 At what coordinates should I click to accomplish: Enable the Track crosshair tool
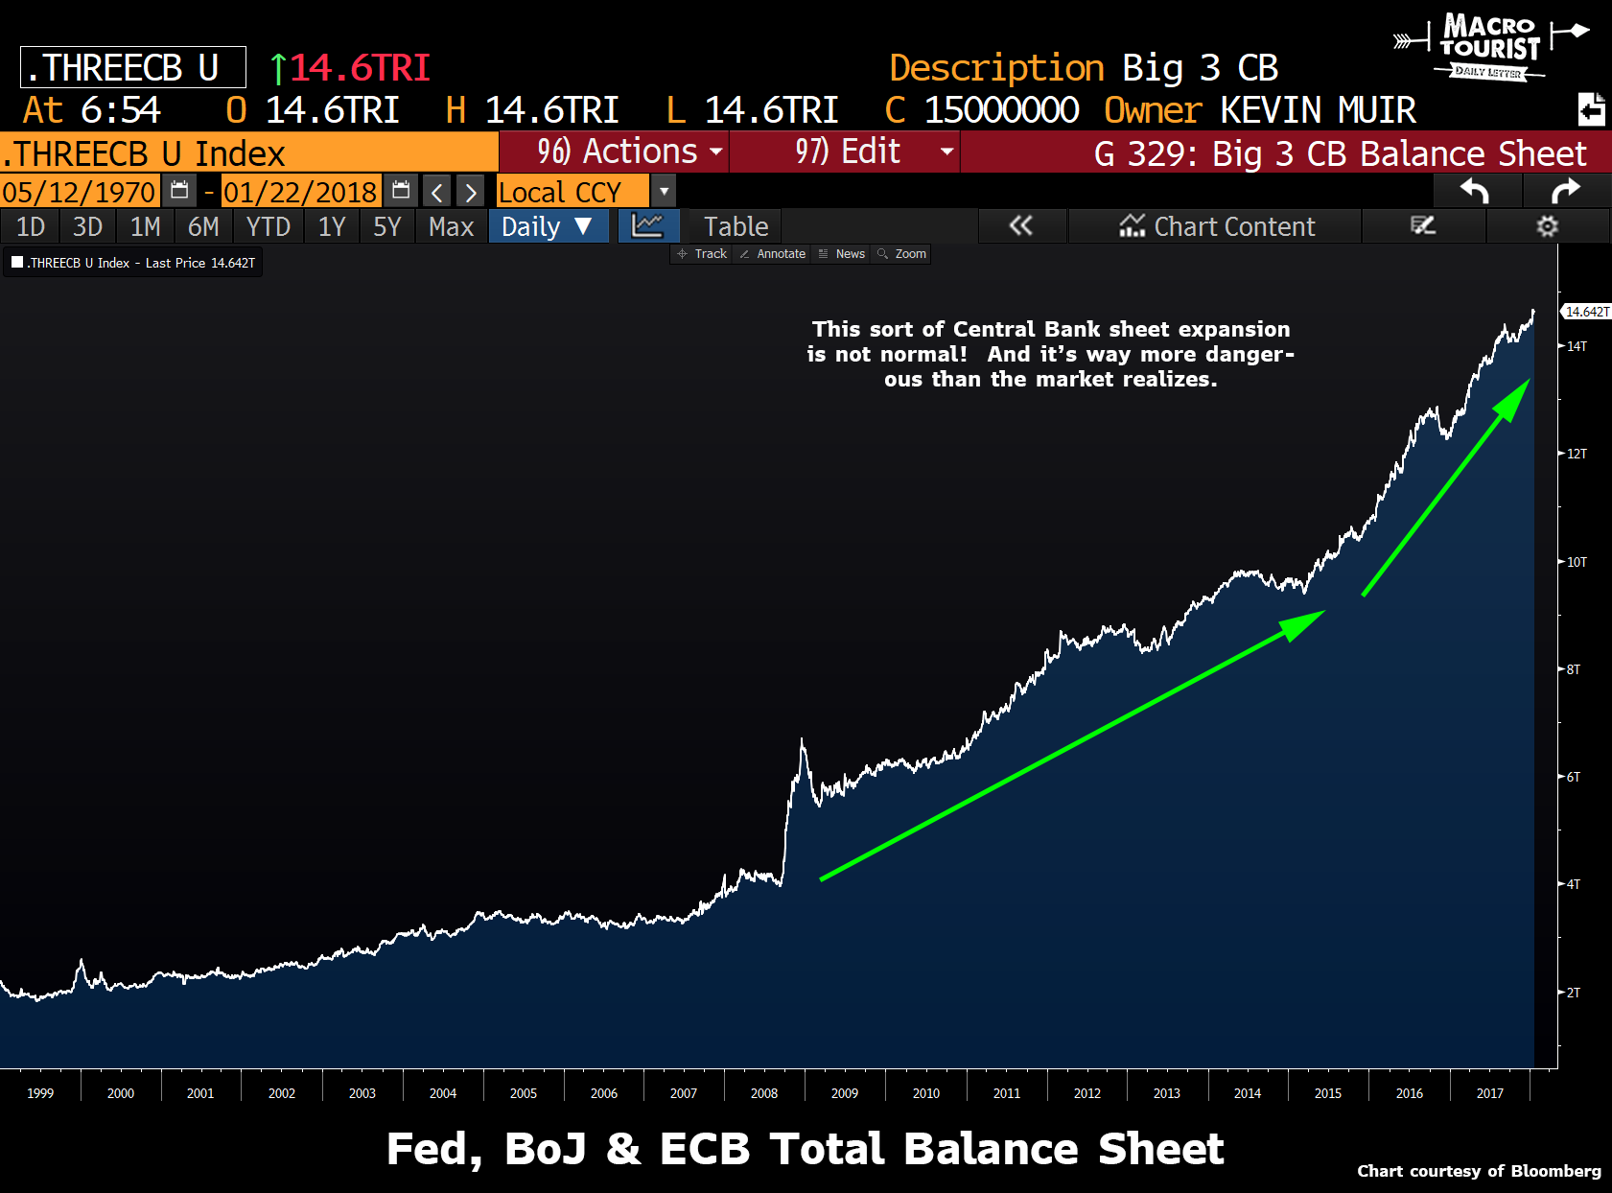click(x=702, y=254)
